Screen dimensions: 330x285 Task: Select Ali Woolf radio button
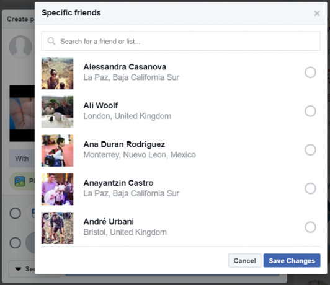pos(310,111)
